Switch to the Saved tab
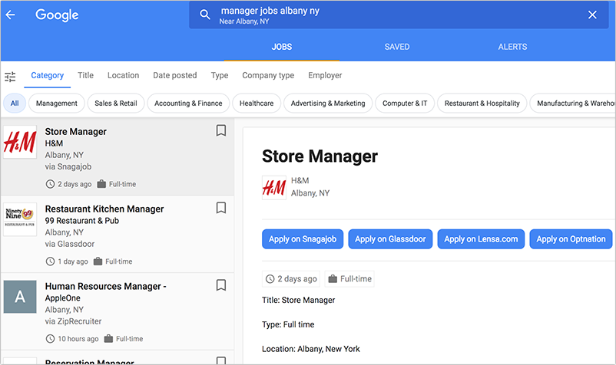This screenshot has width=616, height=365. coord(397,47)
